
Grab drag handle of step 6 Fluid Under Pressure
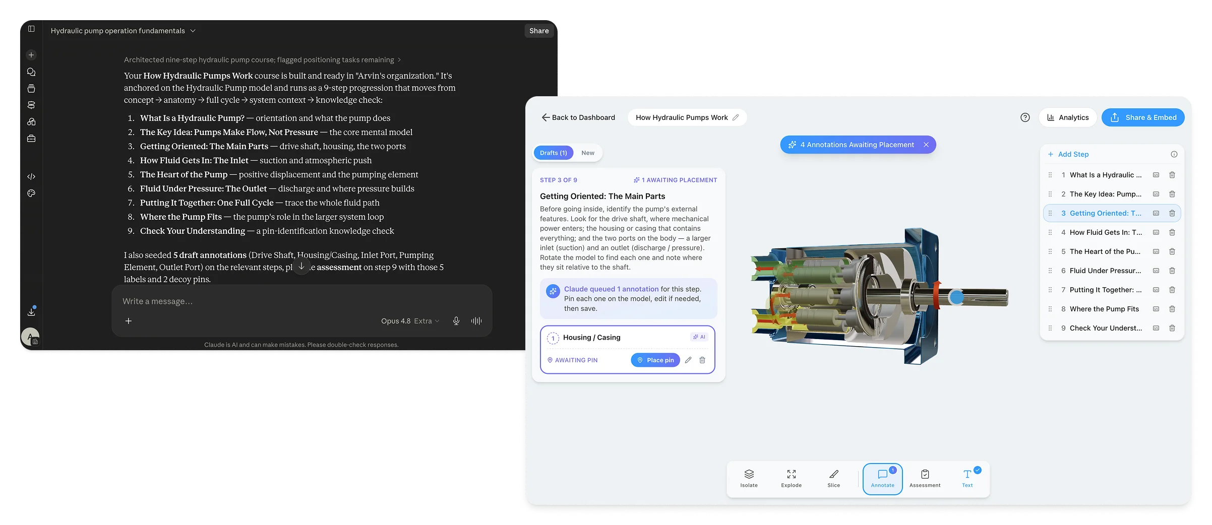(1050, 271)
